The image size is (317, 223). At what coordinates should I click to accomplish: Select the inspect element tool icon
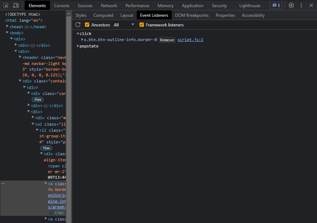point(6,5)
